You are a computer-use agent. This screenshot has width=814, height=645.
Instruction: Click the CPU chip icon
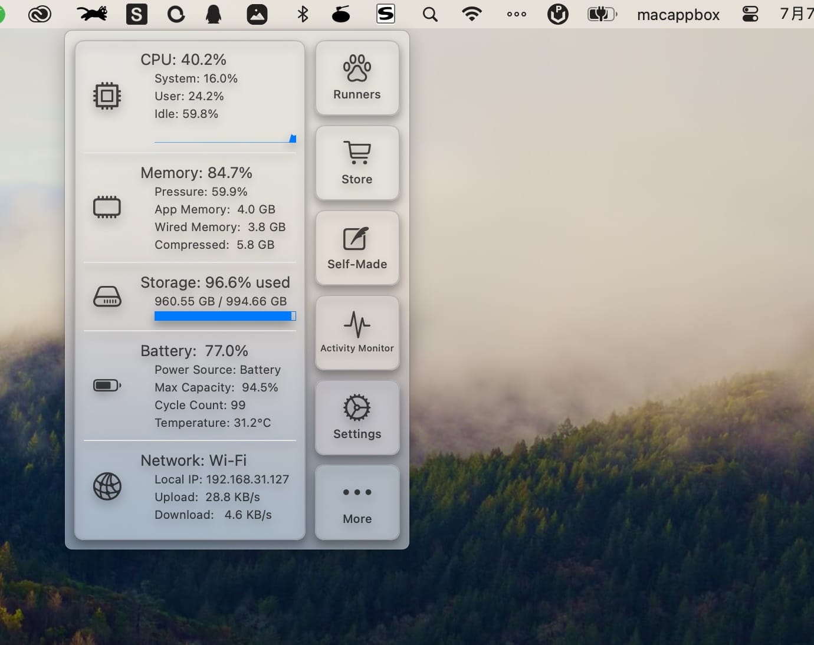click(x=107, y=96)
